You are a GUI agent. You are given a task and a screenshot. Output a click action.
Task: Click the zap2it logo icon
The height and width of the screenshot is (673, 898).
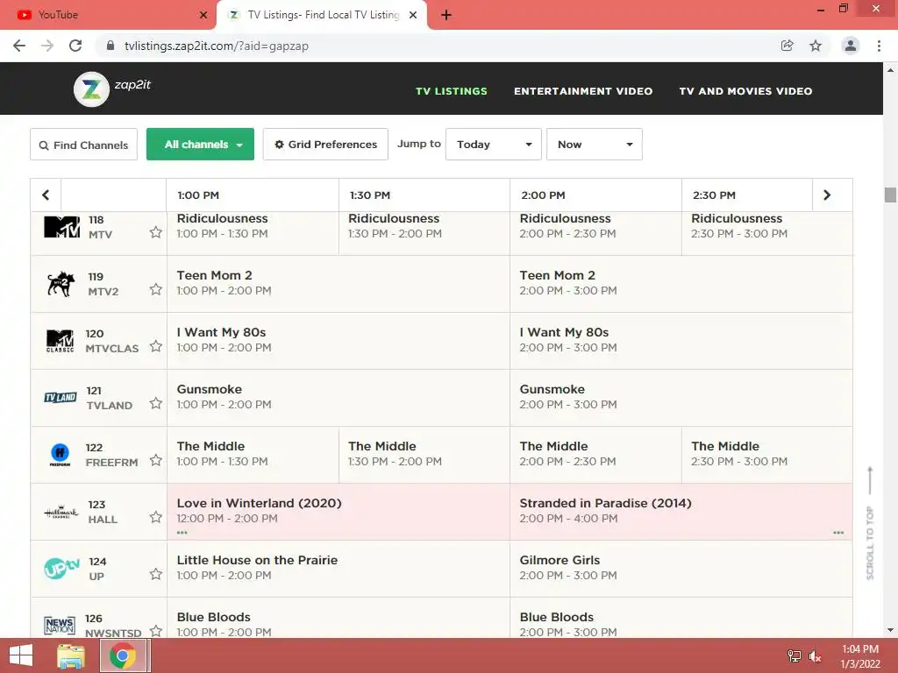pyautogui.click(x=91, y=89)
